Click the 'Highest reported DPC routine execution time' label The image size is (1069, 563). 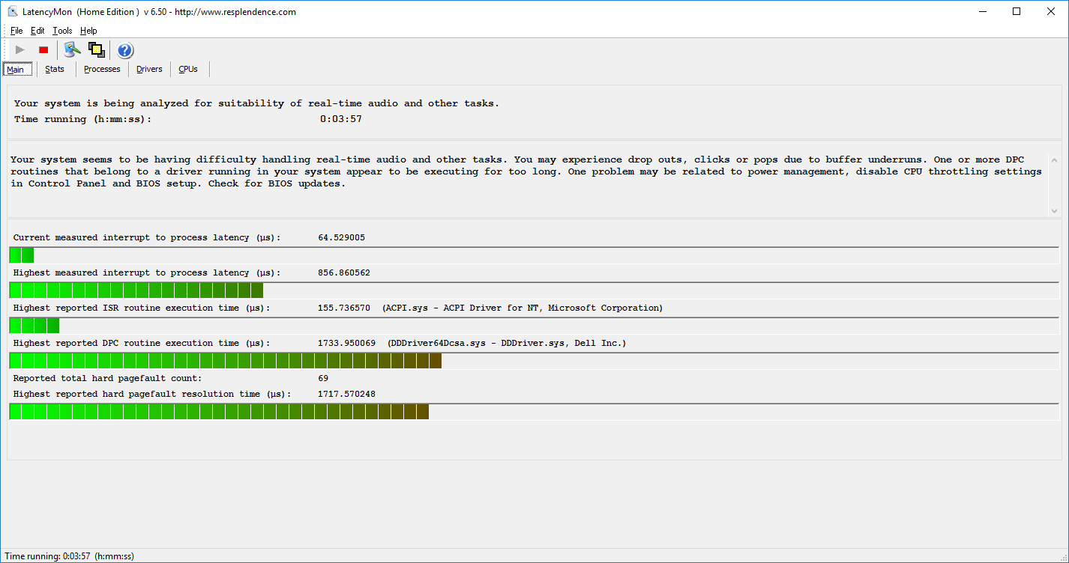click(x=142, y=343)
